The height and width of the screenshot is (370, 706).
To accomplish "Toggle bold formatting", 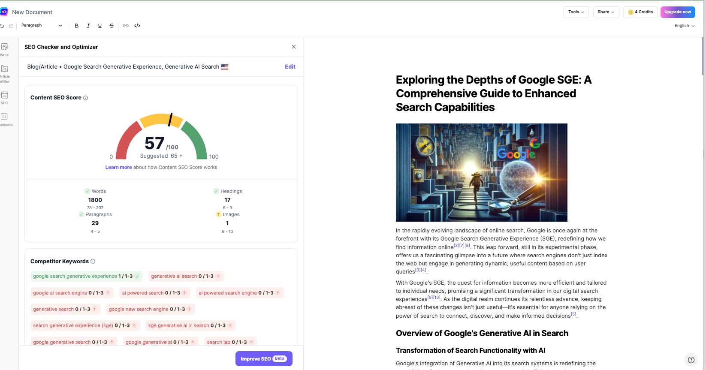I will coord(77,26).
